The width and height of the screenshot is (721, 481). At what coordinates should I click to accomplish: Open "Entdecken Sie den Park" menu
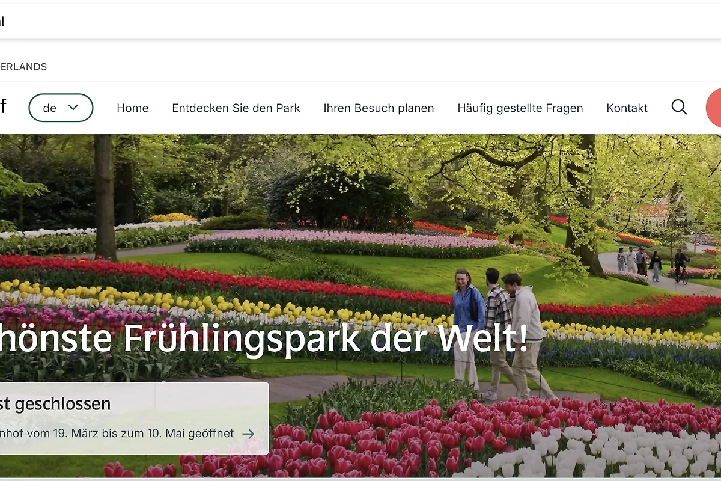coord(236,108)
